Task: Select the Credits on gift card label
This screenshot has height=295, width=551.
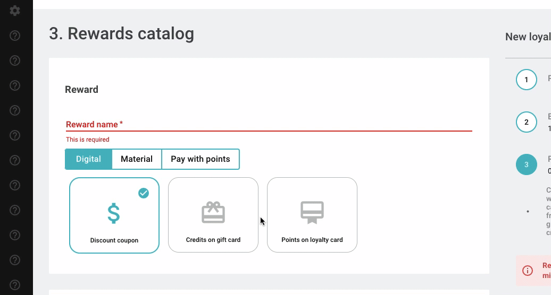Action: [x=213, y=240]
